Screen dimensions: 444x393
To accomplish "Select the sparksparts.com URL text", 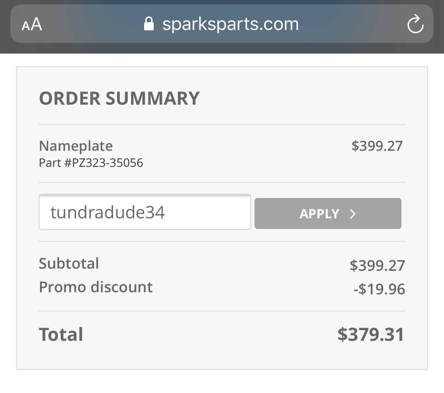I will pos(231,24).
